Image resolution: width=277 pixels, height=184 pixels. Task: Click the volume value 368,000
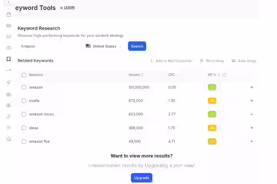(136, 128)
